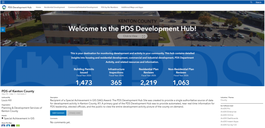
Task: Click the Add Comment button
Action: [58, 113]
